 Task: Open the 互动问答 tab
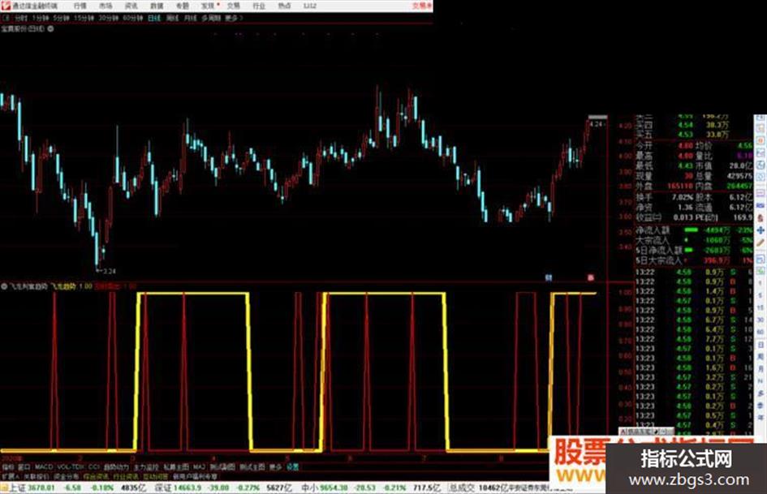[155, 476]
